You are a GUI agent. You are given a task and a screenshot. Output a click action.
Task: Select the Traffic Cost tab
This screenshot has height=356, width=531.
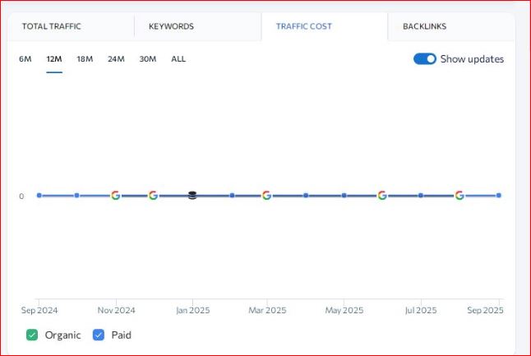pos(304,26)
